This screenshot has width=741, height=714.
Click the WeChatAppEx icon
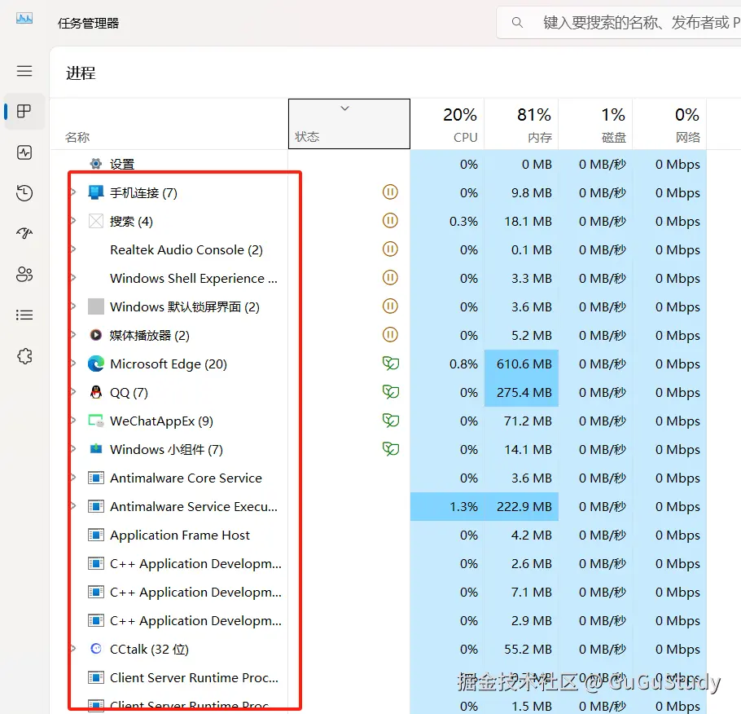(96, 421)
